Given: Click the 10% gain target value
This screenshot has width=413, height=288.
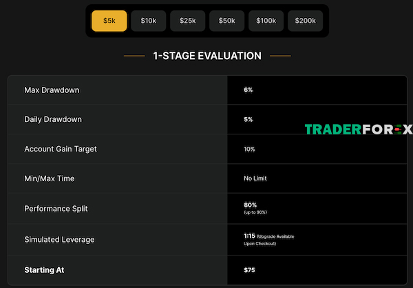Looking at the screenshot, I should (250, 149).
